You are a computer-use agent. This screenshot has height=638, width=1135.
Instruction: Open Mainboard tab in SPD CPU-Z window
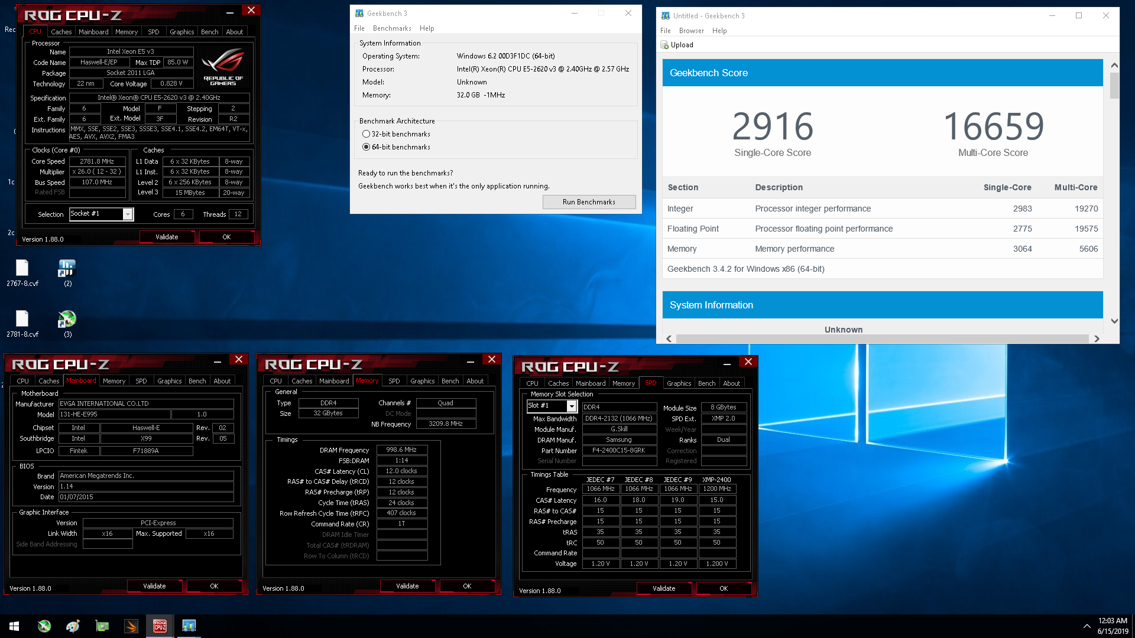[591, 383]
